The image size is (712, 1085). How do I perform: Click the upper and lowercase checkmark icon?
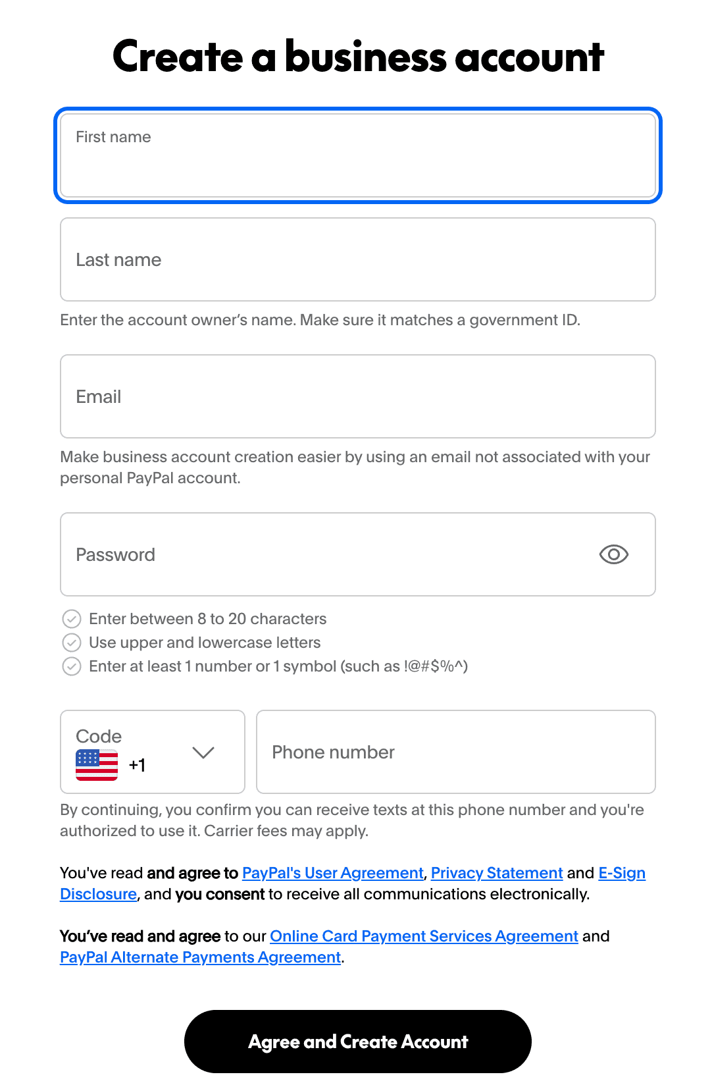coord(72,643)
